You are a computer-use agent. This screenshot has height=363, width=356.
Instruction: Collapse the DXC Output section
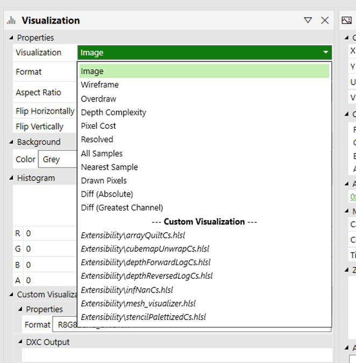pos(20,342)
